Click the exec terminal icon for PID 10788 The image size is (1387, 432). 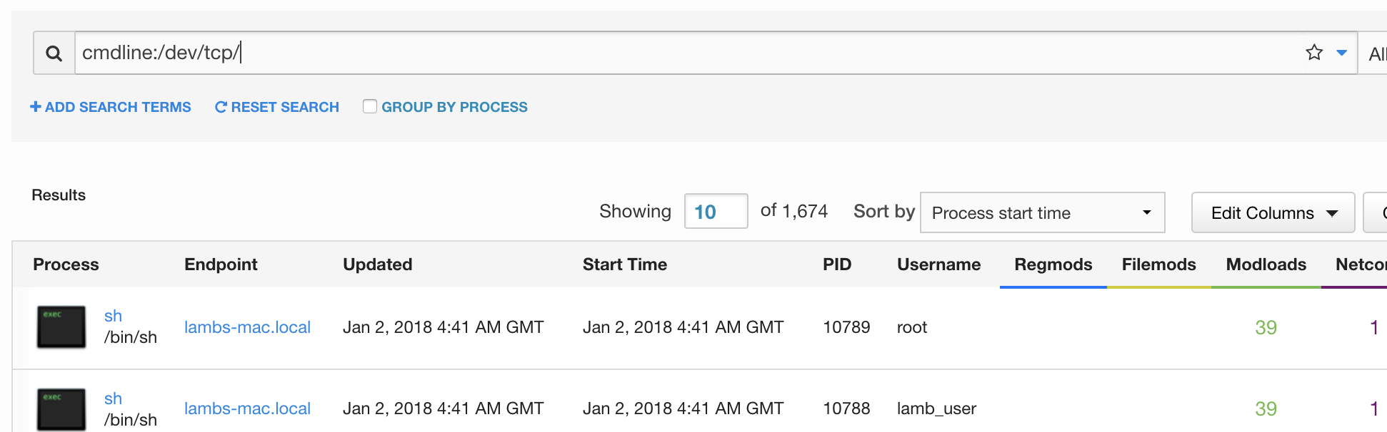(61, 409)
